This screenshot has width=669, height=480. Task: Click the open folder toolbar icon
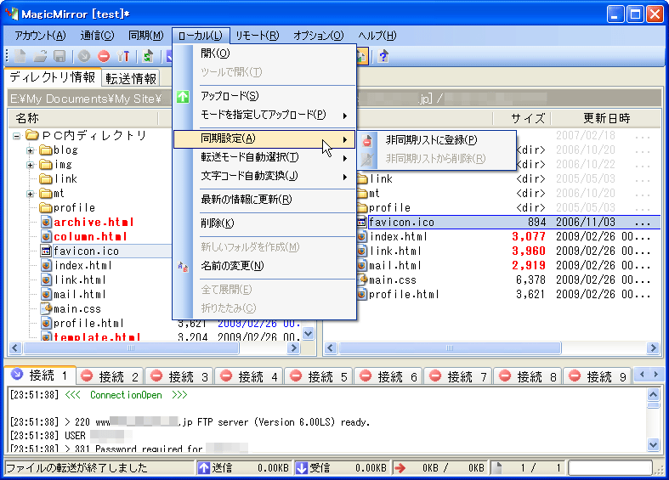(x=40, y=56)
